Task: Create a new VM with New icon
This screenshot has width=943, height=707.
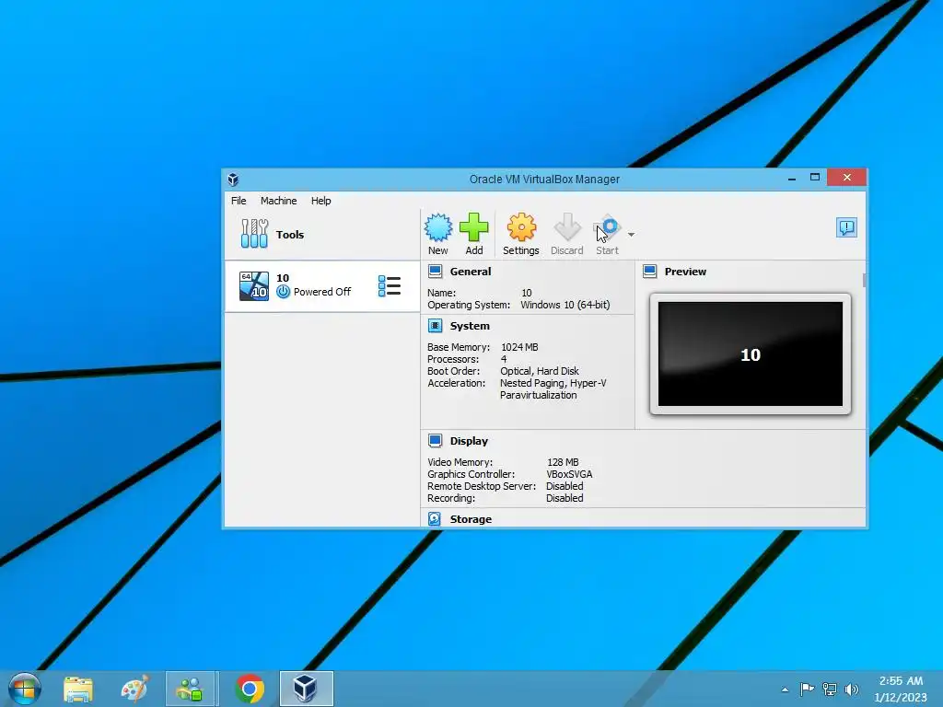Action: (x=438, y=228)
